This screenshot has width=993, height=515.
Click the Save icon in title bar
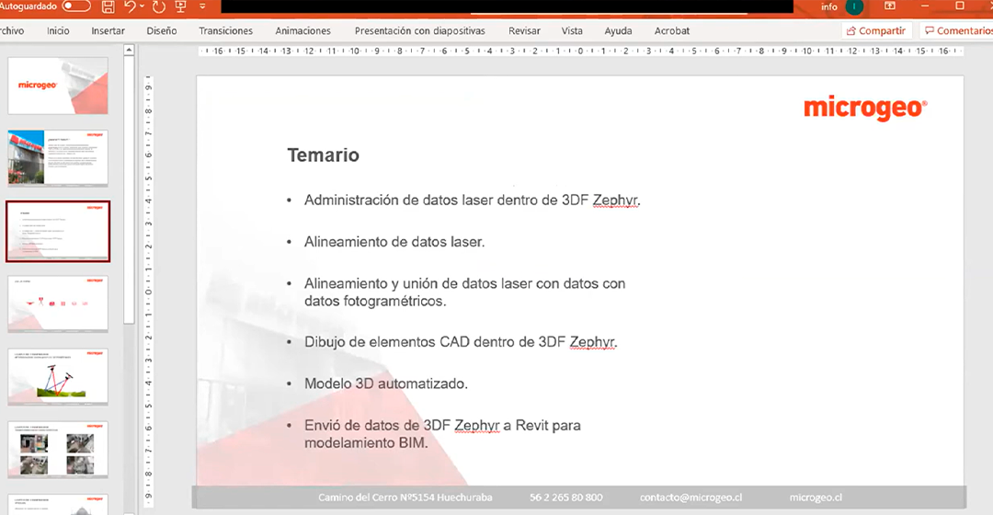(x=108, y=7)
